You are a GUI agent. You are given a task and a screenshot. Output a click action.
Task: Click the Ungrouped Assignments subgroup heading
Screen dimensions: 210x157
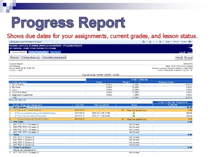(x=24, y=150)
